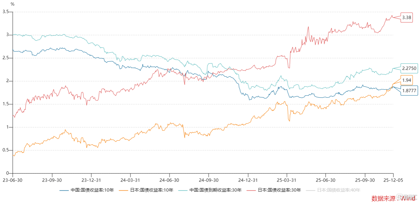Viewport: 419px width, 202px height.
Task: Hide series via 中国:国债到期收益率:30年 legend text
Action: click(x=216, y=190)
